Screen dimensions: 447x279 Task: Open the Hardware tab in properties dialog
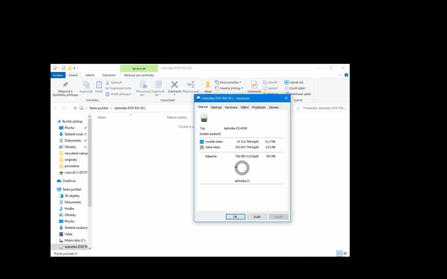click(x=231, y=107)
